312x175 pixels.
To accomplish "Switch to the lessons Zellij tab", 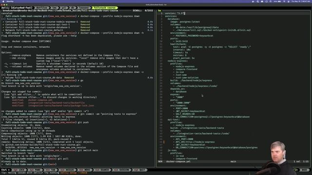I will click(x=84, y=8).
